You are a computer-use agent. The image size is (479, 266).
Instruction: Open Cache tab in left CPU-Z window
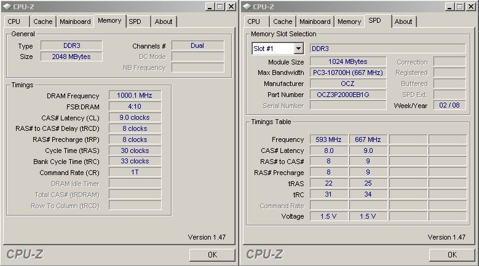point(43,22)
